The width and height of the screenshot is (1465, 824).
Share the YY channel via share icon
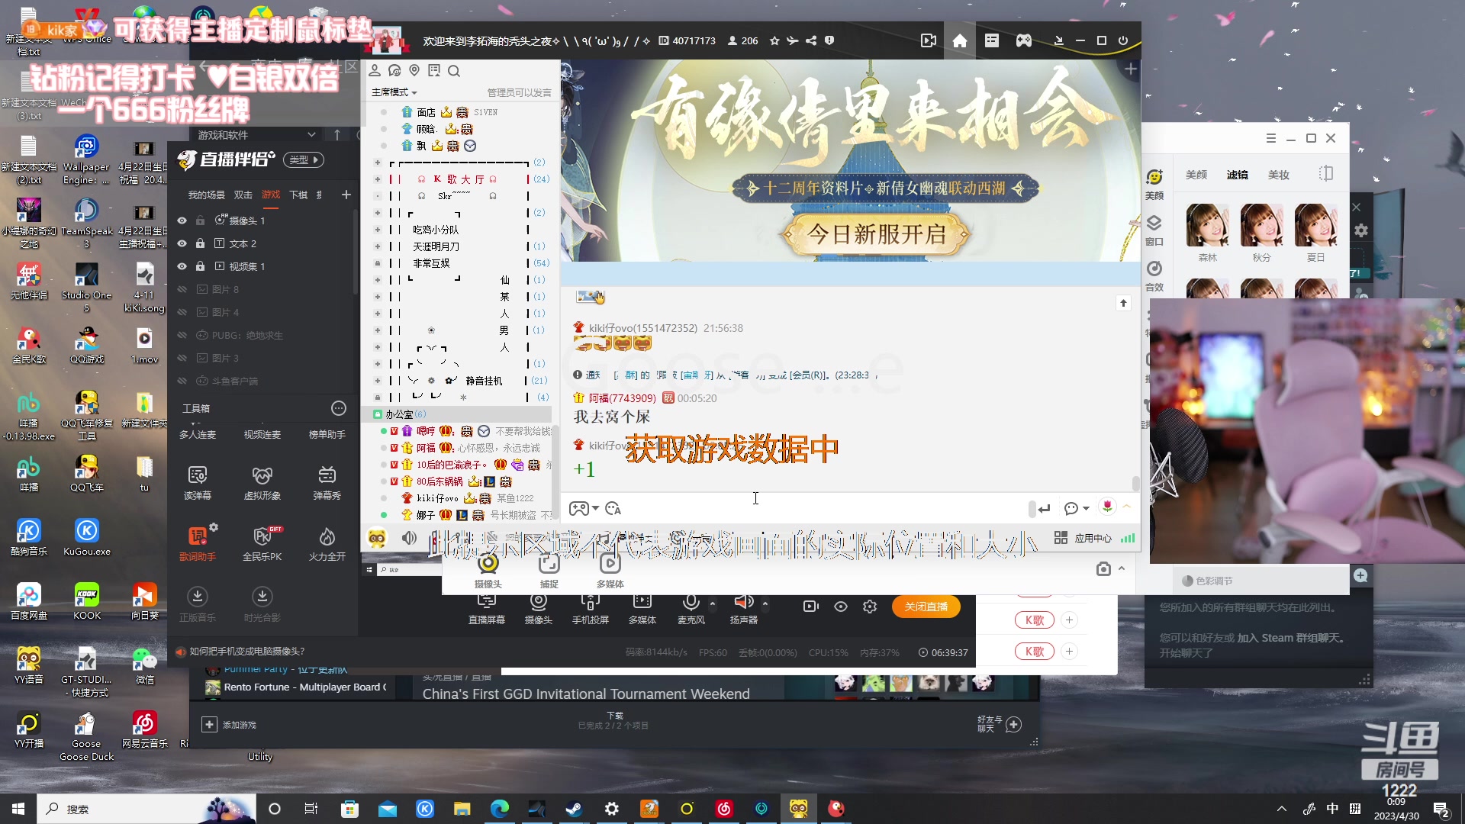pos(811,41)
